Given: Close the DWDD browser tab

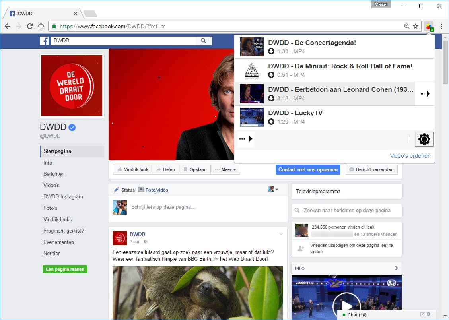Looking at the screenshot, I should click(x=75, y=14).
